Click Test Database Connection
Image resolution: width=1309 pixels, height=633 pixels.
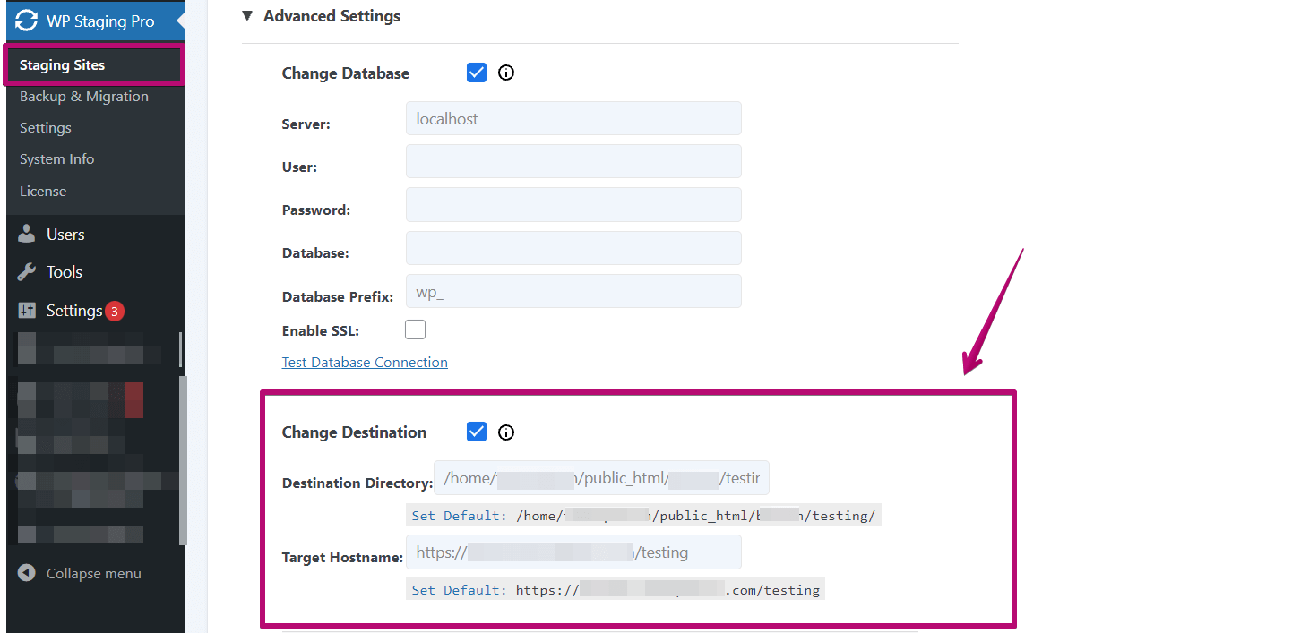click(365, 362)
